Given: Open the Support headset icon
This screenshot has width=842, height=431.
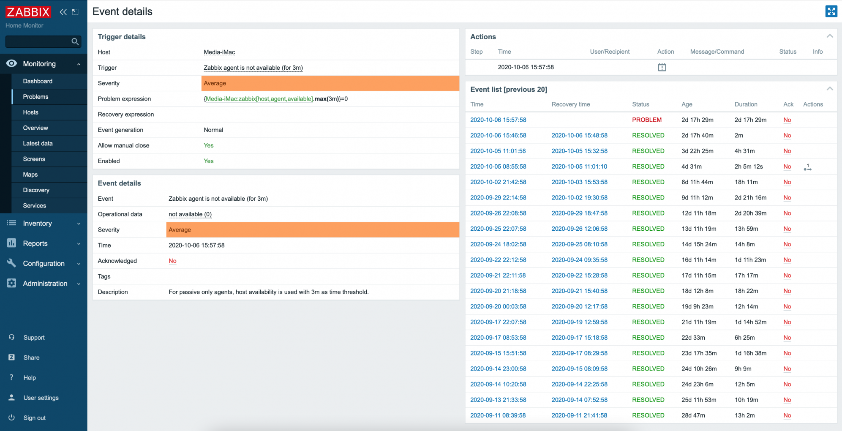Looking at the screenshot, I should click(12, 337).
